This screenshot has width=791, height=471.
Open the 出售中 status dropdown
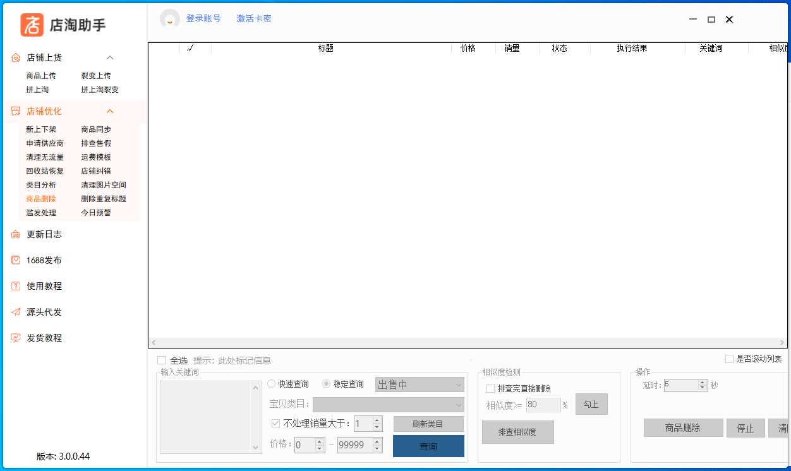420,384
